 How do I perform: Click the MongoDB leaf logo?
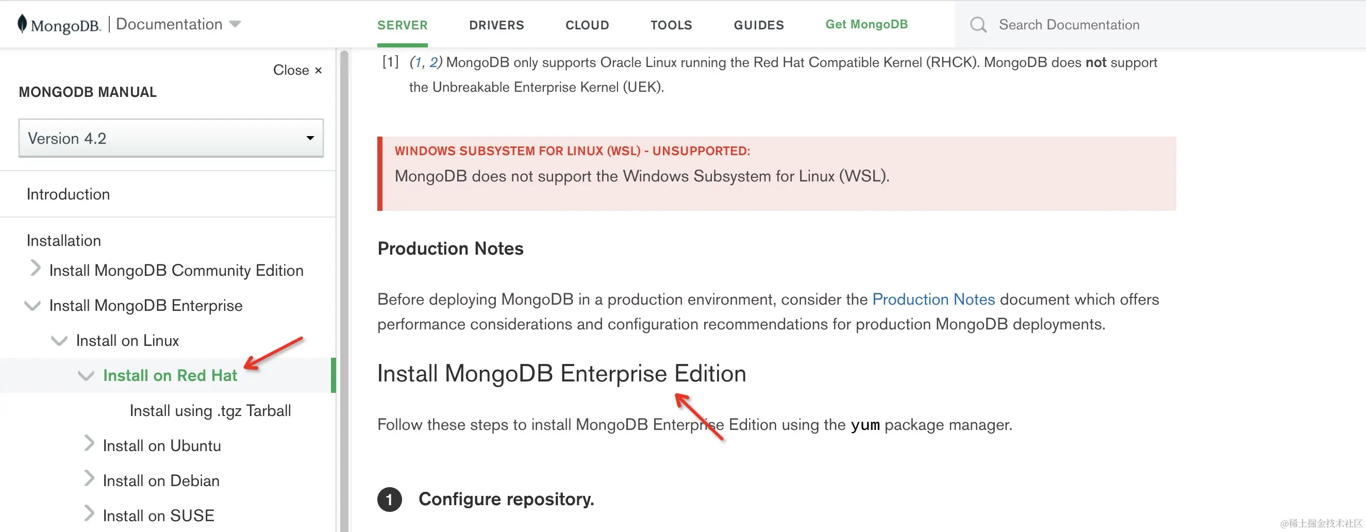22,24
